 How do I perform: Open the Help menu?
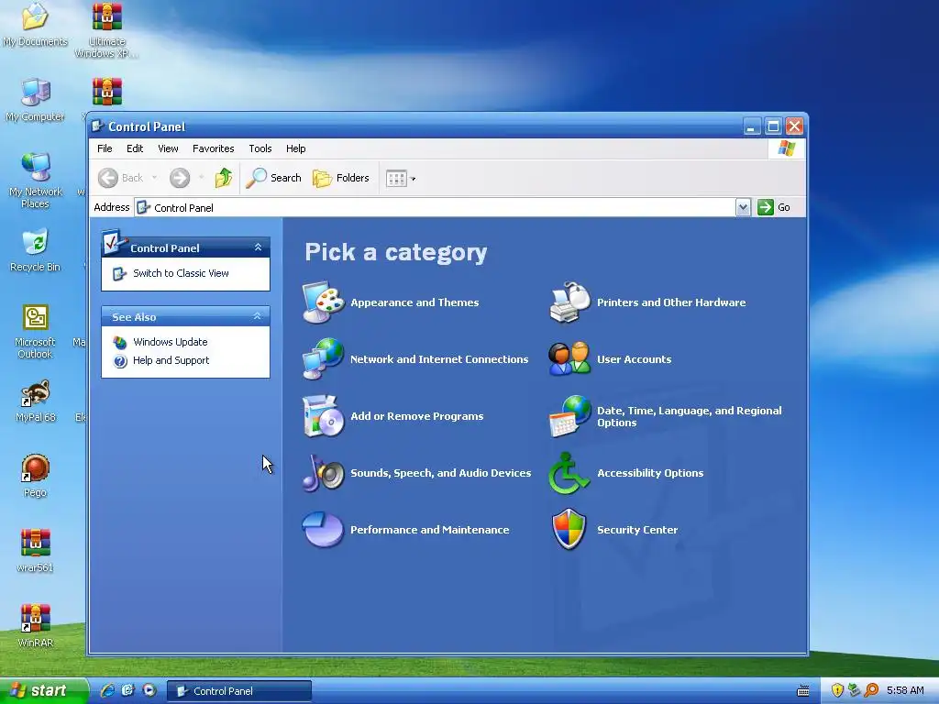296,148
